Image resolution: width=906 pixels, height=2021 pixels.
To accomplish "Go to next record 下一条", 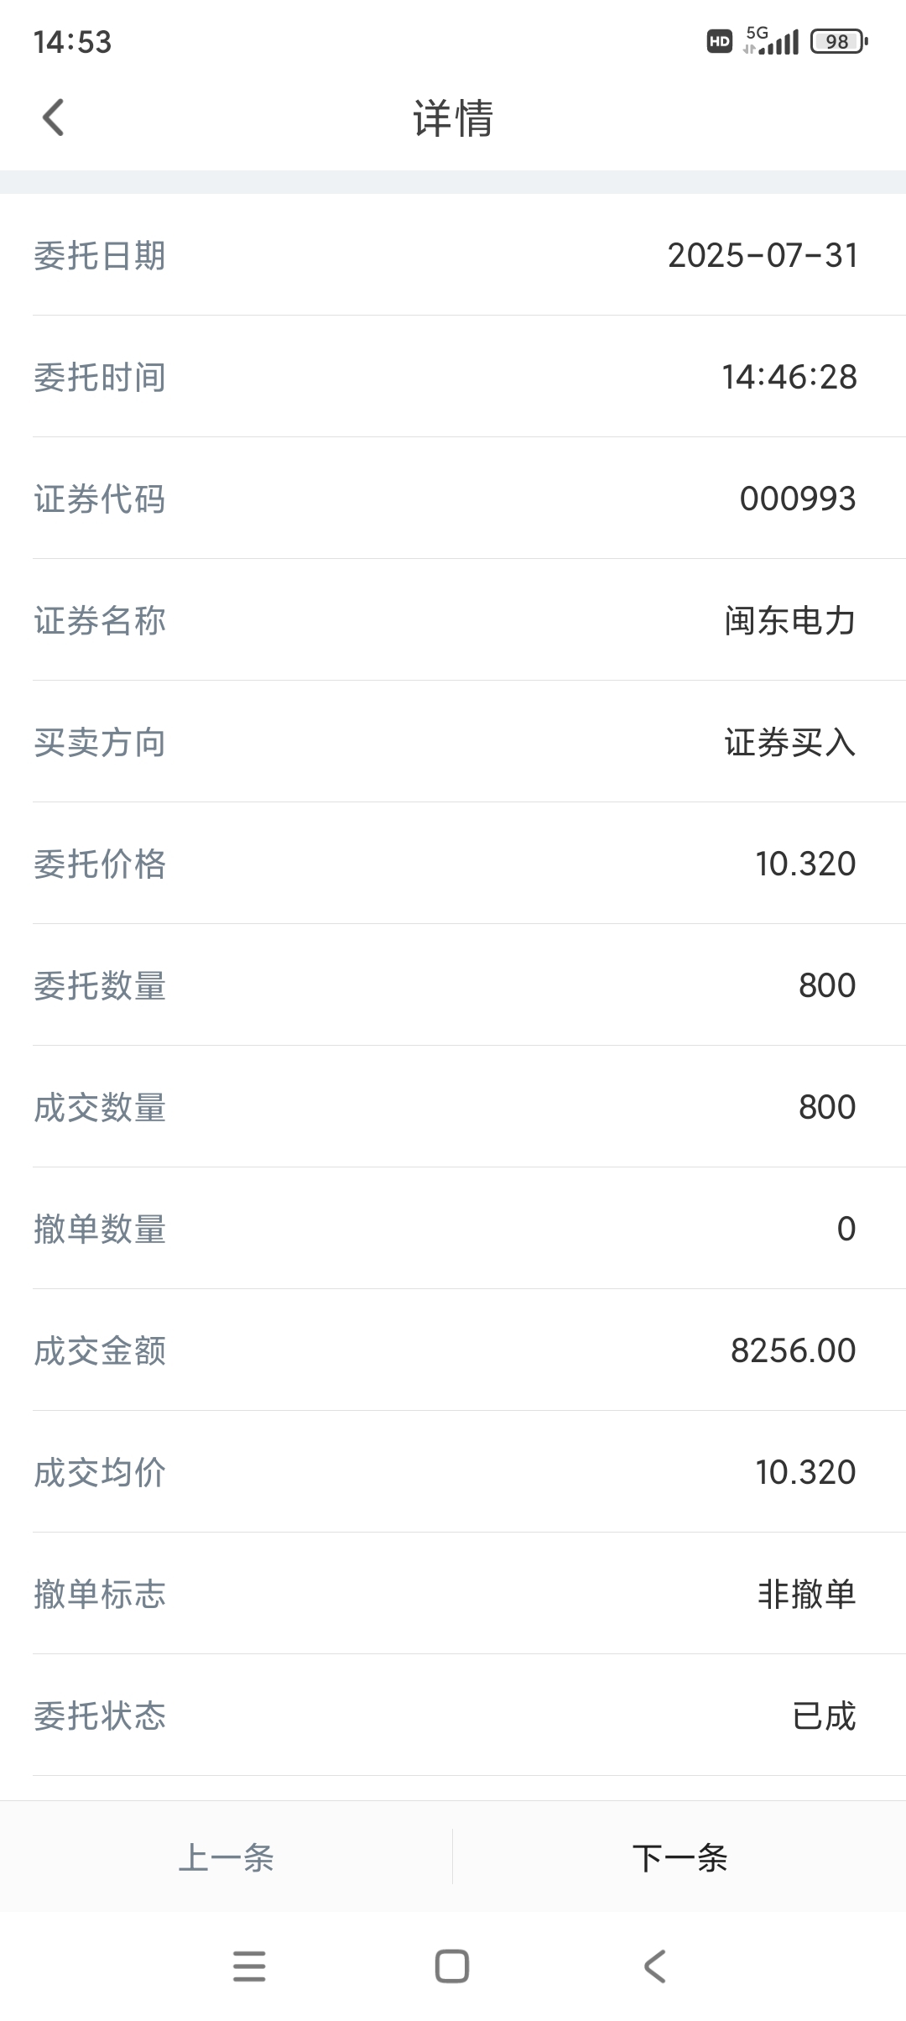I will 679,1857.
